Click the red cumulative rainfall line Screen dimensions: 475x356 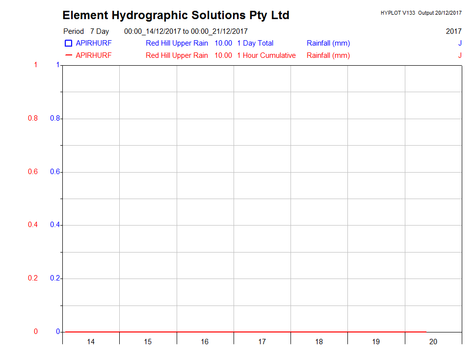[245, 332]
